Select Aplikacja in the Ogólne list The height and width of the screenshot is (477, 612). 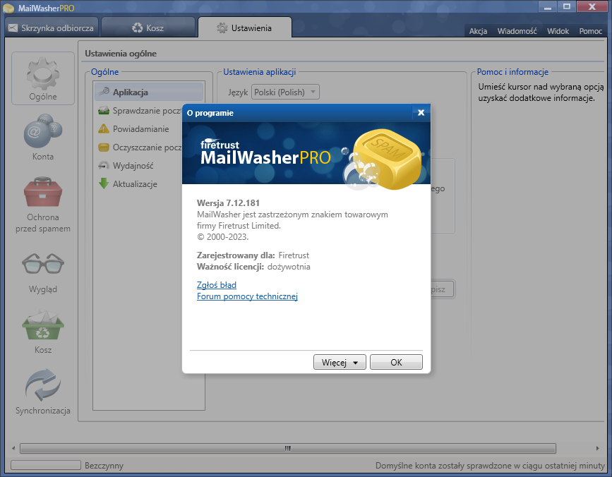[149, 92]
